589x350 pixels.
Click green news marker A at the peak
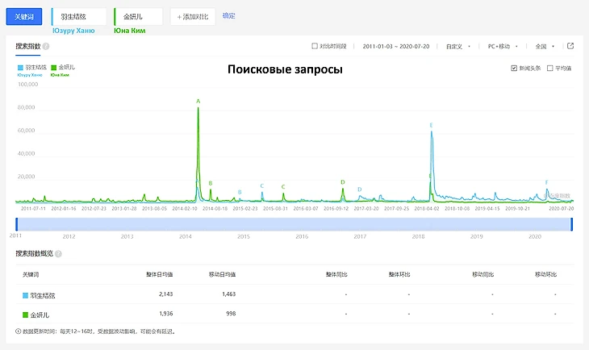point(198,101)
